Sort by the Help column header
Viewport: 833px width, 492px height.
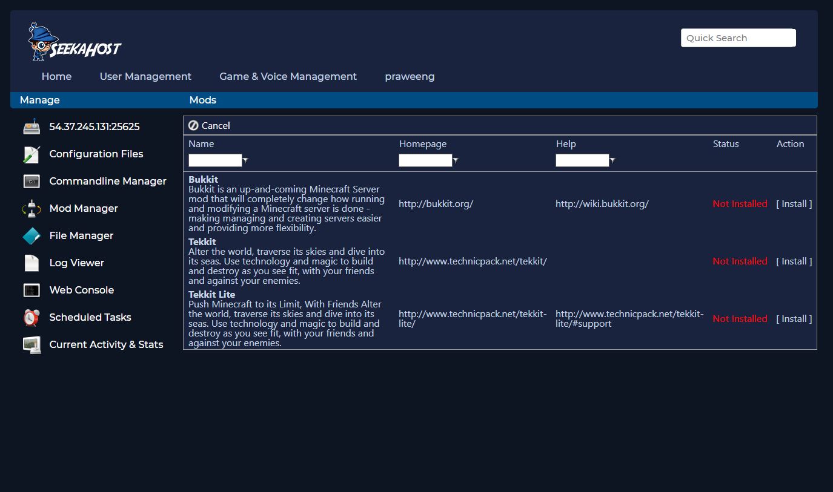(x=566, y=144)
